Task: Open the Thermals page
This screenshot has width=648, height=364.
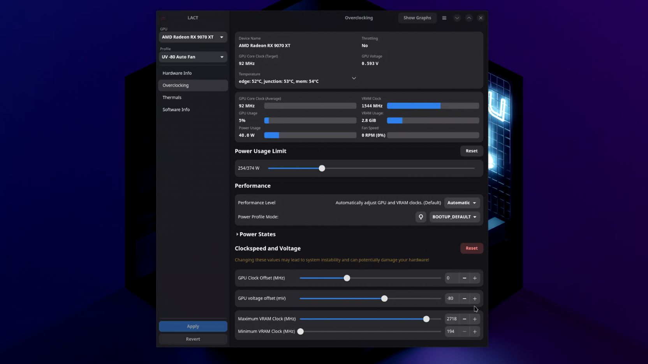Action: [x=193, y=98]
